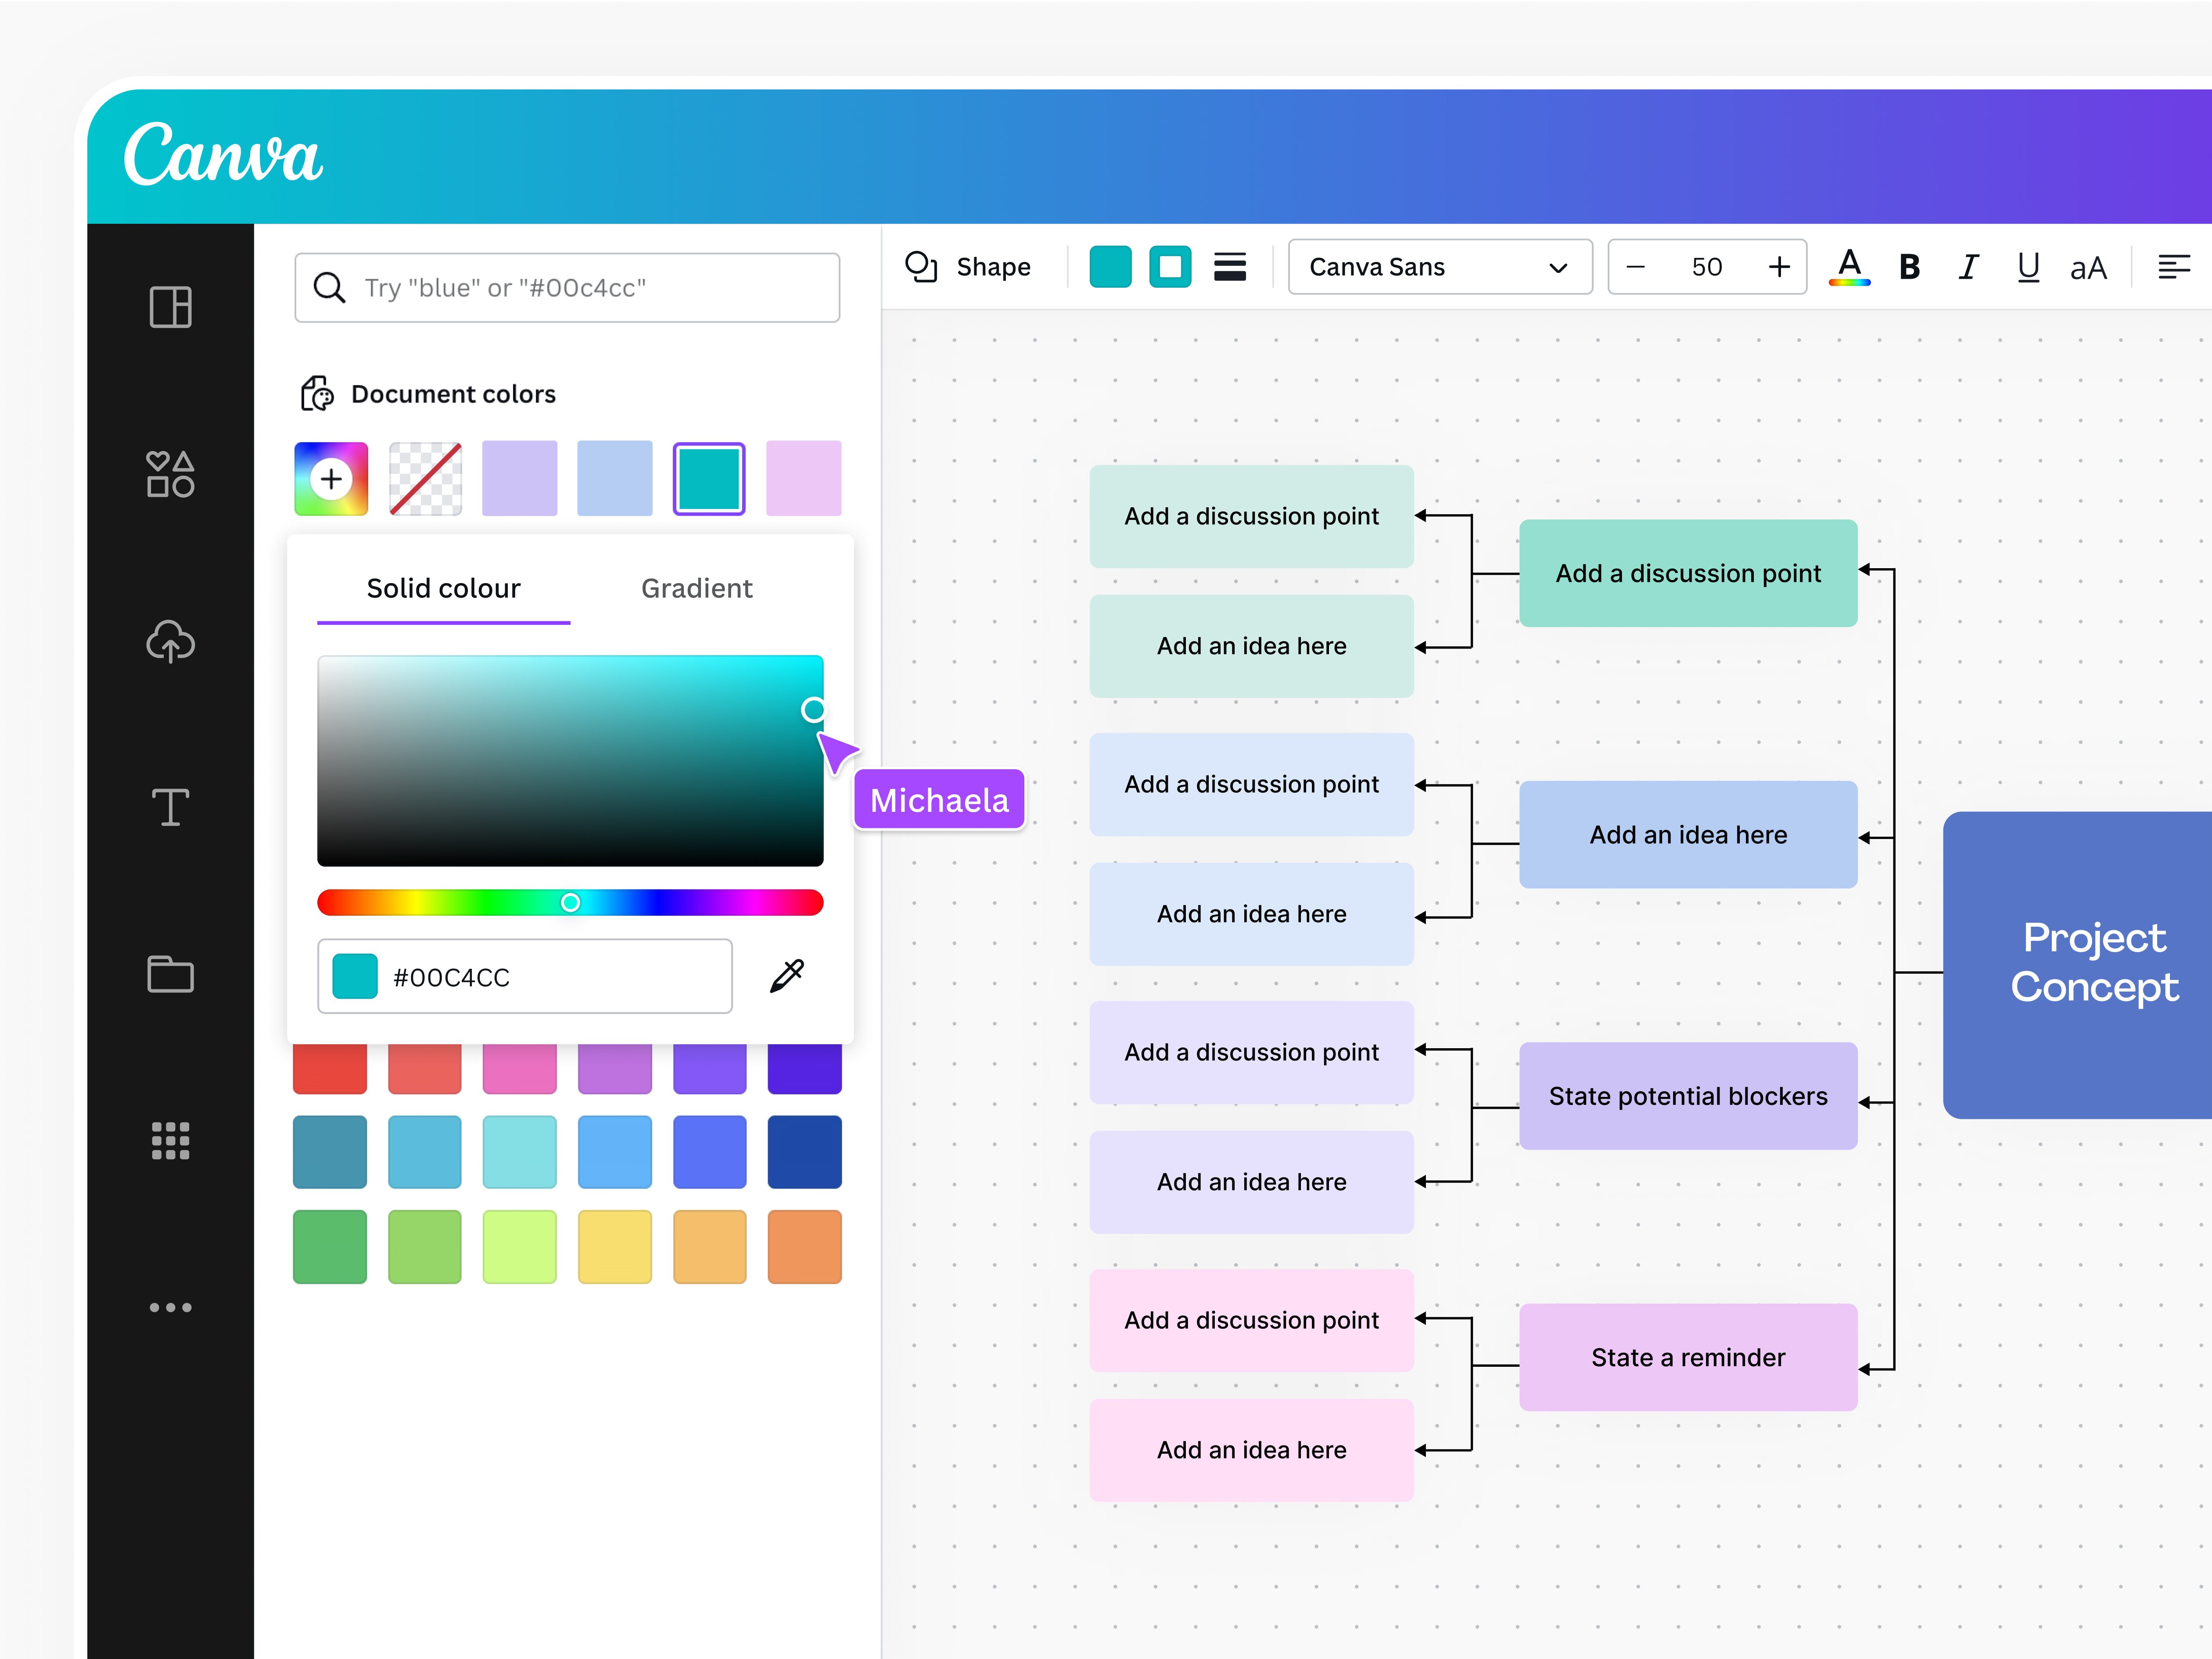Open the Projects panel
The width and height of the screenshot is (2212, 1659).
[x=170, y=973]
